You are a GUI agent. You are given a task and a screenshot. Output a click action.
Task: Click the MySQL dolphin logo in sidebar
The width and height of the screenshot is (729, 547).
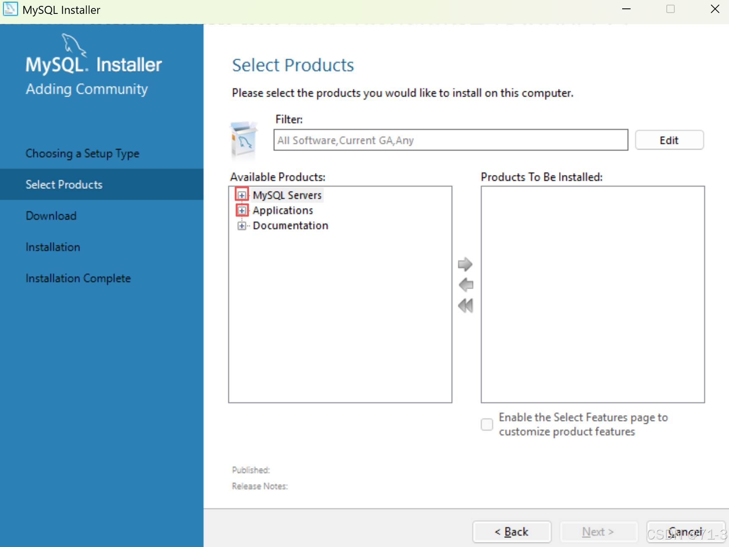coord(74,45)
